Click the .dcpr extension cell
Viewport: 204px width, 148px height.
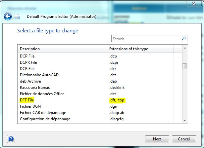[114, 62]
